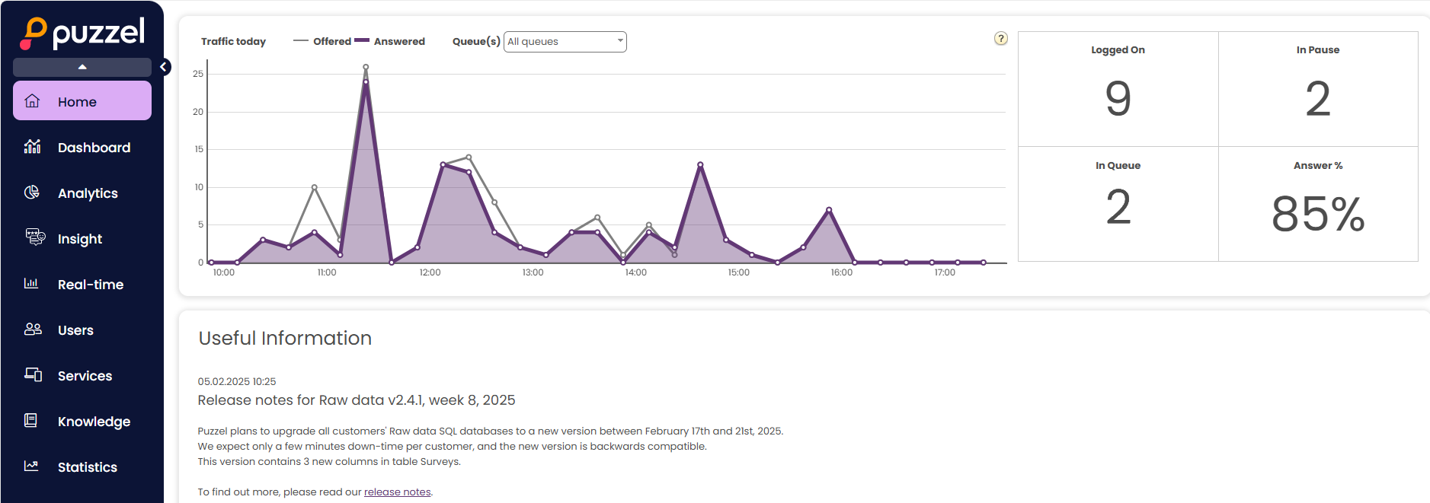The height and width of the screenshot is (503, 1430).
Task: Toggle the Offered series in legend
Action: (x=323, y=41)
